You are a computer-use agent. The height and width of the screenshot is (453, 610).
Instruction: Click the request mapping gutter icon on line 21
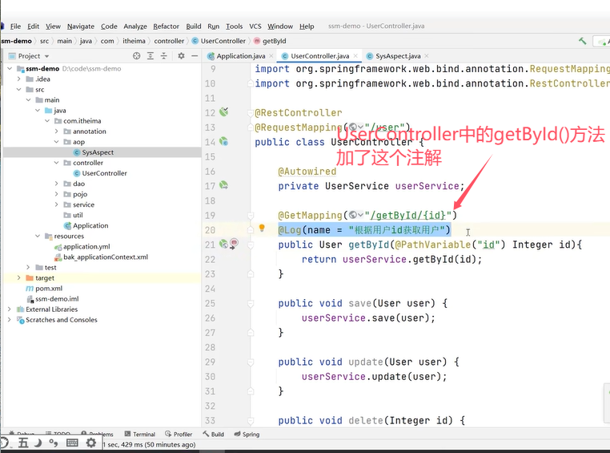[x=223, y=244]
